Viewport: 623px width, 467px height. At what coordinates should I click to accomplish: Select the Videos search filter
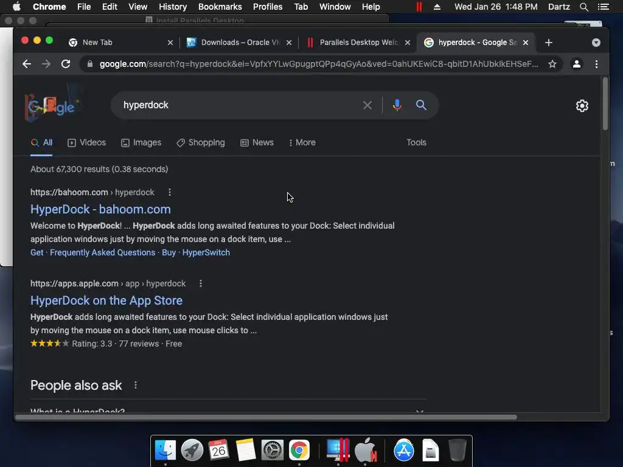coord(86,142)
